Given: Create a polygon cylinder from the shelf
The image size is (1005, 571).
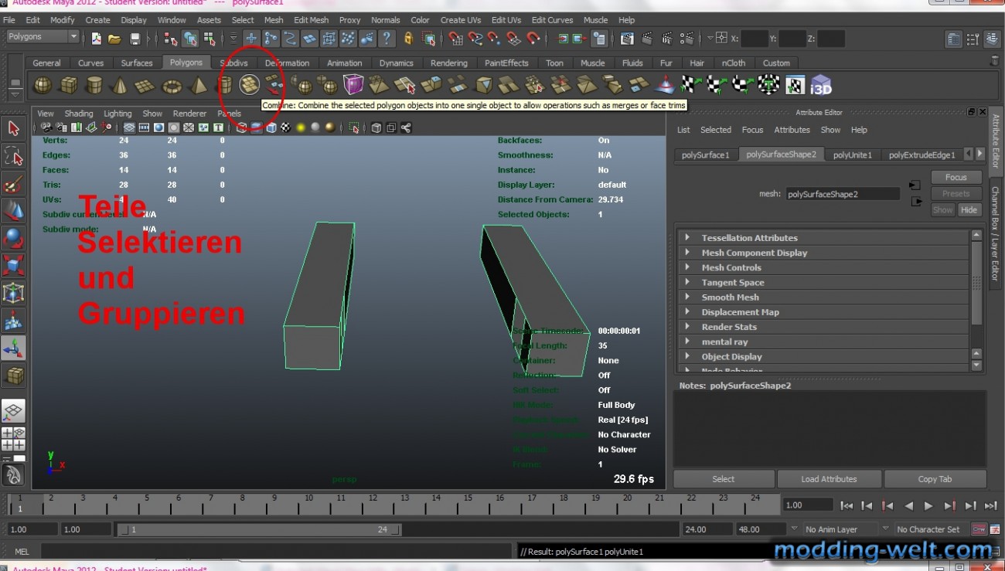Looking at the screenshot, I should pos(94,85).
